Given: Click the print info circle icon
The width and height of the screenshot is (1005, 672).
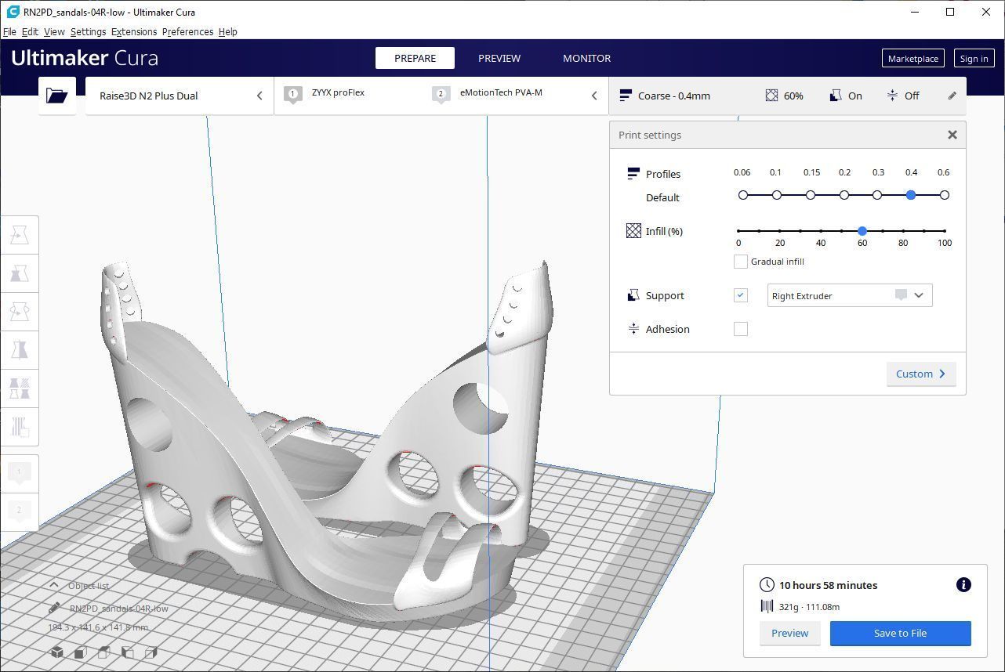Looking at the screenshot, I should click(x=963, y=585).
